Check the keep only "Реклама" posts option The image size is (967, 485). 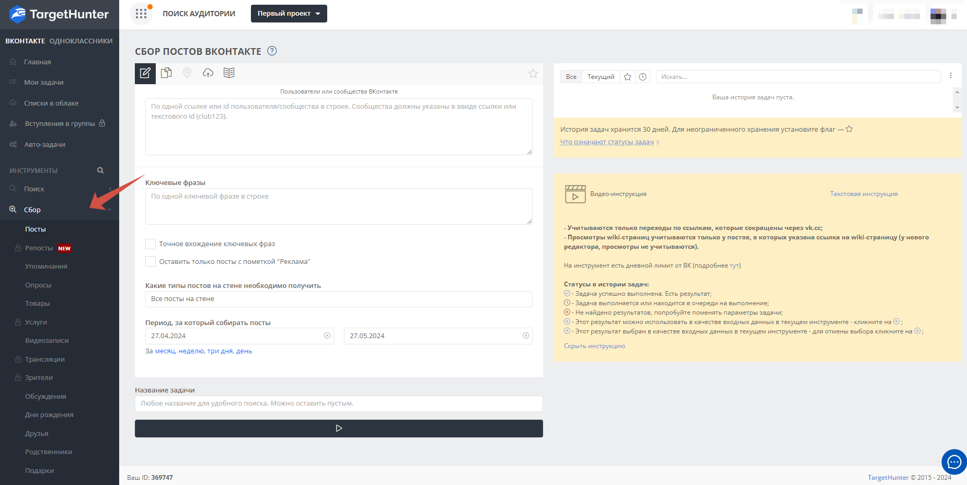pyautogui.click(x=151, y=262)
